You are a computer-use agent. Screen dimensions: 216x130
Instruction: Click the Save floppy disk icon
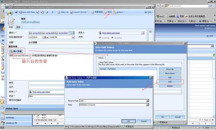coord(16,12)
